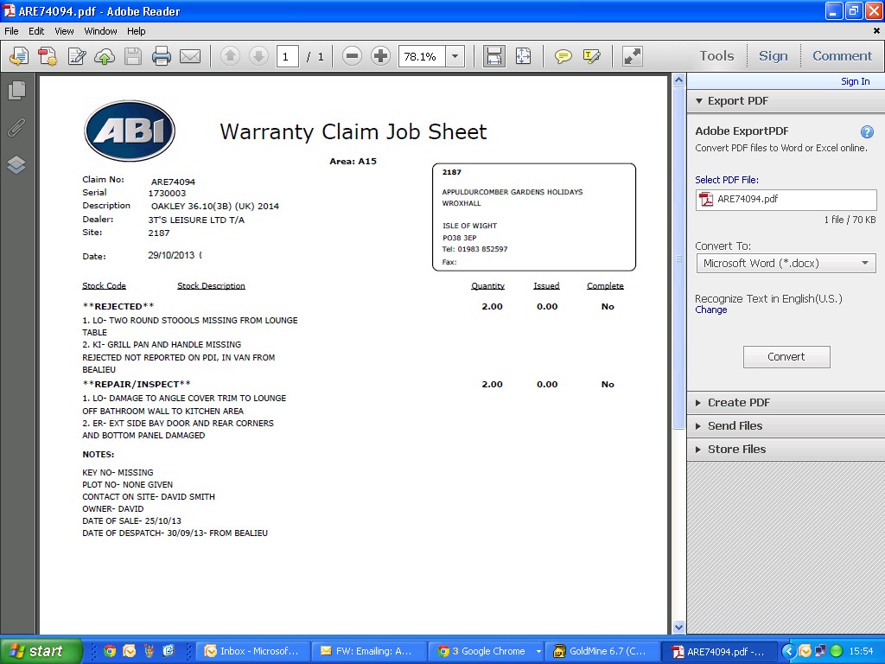885x664 pixels.
Task: Open the View menu
Action: [x=64, y=31]
